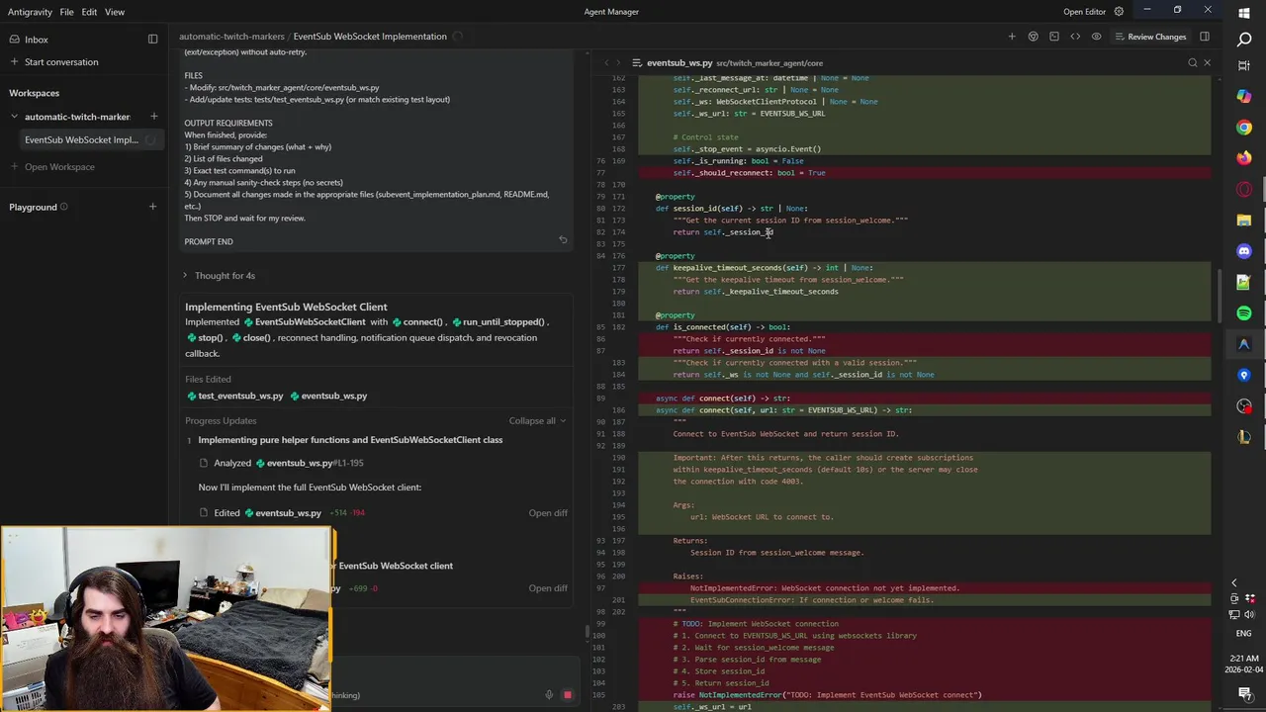Click the plus icon in editor toolbar
Viewport: 1266px width, 712px height.
pyautogui.click(x=1012, y=37)
